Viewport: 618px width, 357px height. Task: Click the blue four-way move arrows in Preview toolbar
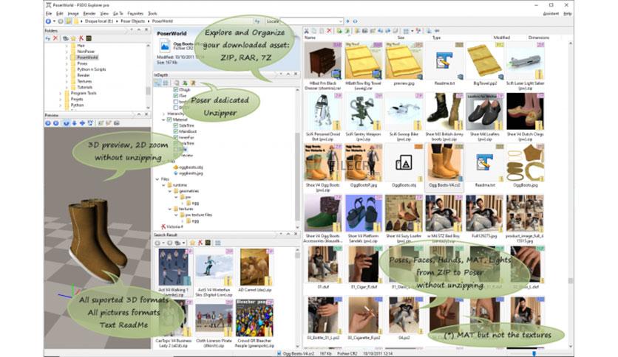pyautogui.click(x=82, y=123)
